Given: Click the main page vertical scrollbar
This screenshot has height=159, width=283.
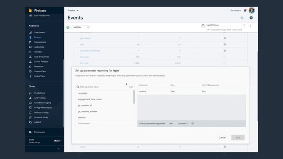Looking at the screenshot, I should (x=257, y=86).
